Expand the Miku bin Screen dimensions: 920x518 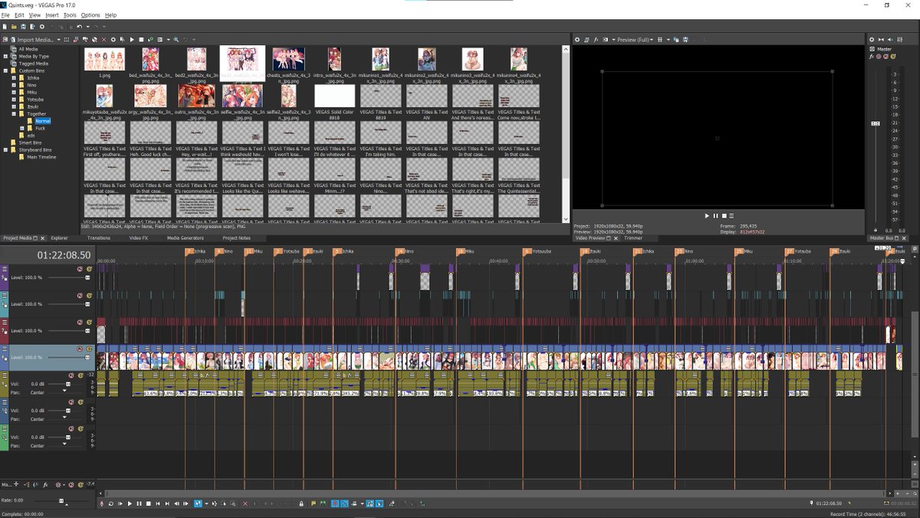pyautogui.click(x=14, y=92)
